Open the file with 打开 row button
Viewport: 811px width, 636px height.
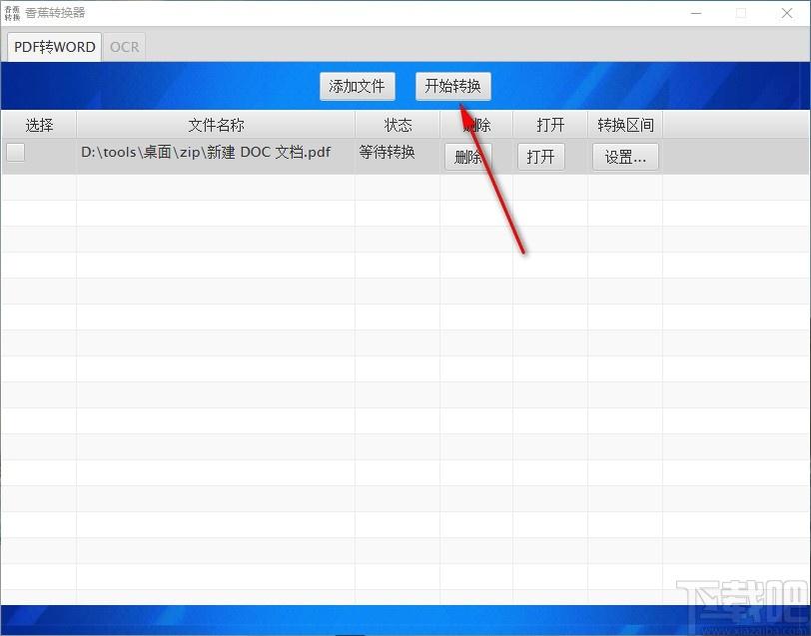[x=541, y=157]
